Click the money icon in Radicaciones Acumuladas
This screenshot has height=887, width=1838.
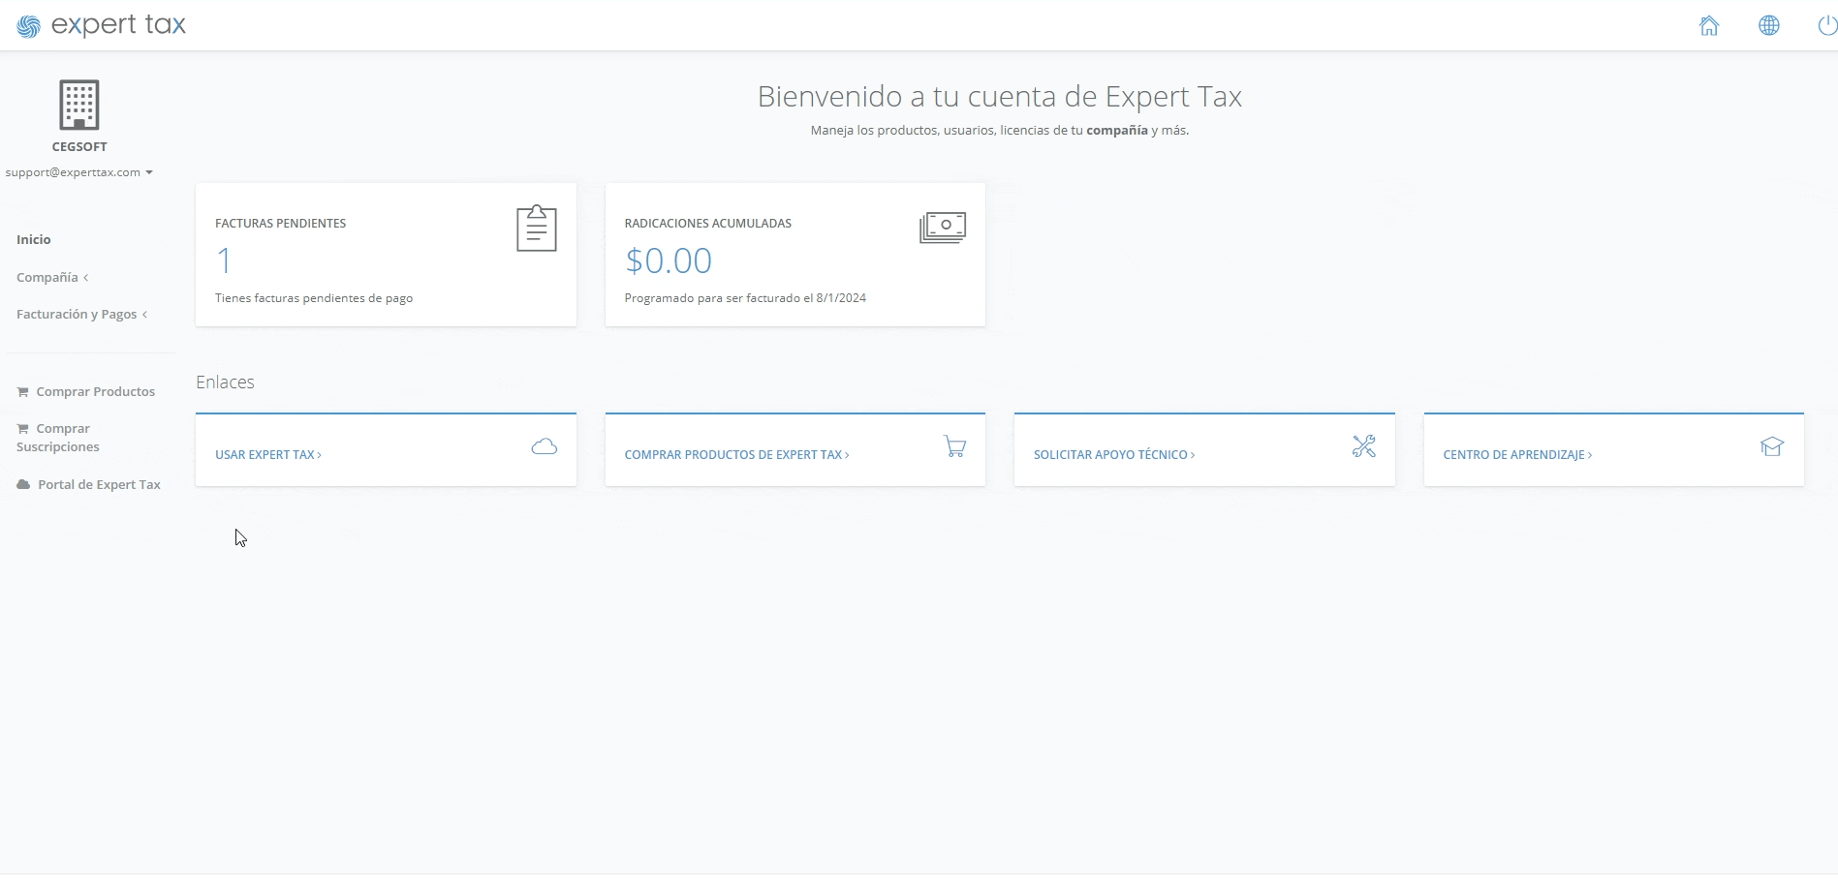click(943, 229)
